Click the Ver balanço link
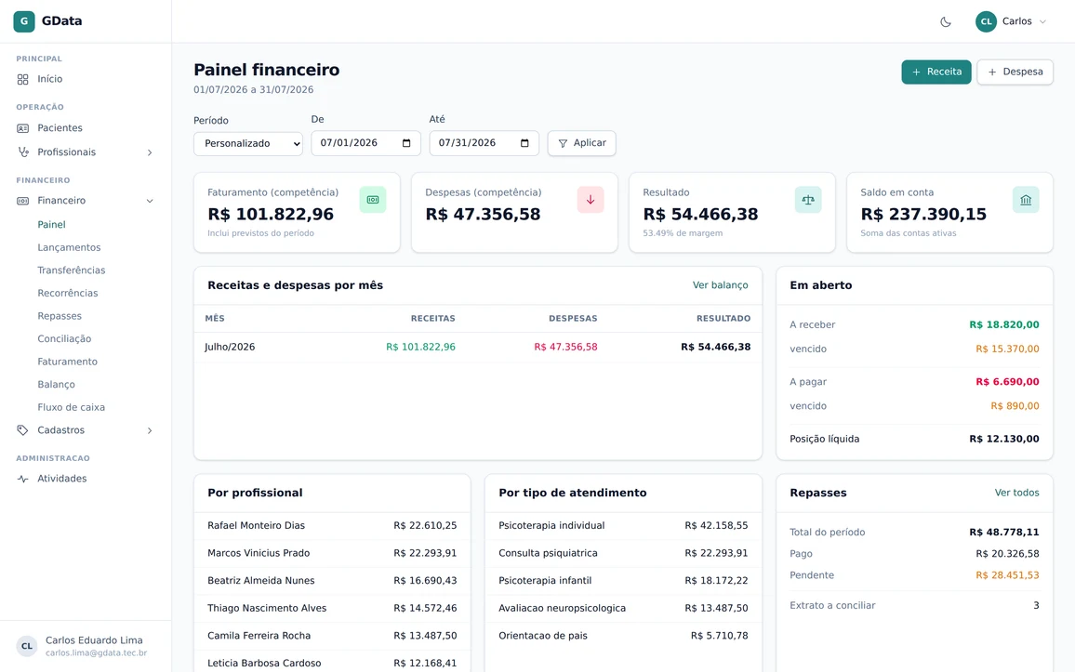1075x672 pixels. (720, 285)
